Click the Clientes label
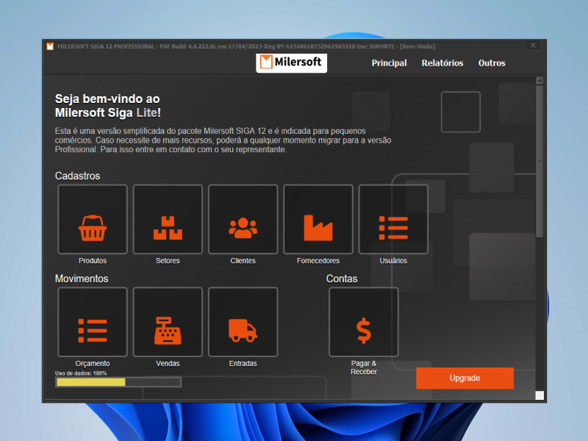Image resolution: width=588 pixels, height=441 pixels. [x=243, y=261]
